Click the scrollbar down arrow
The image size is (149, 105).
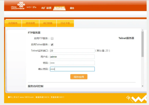(142, 86)
